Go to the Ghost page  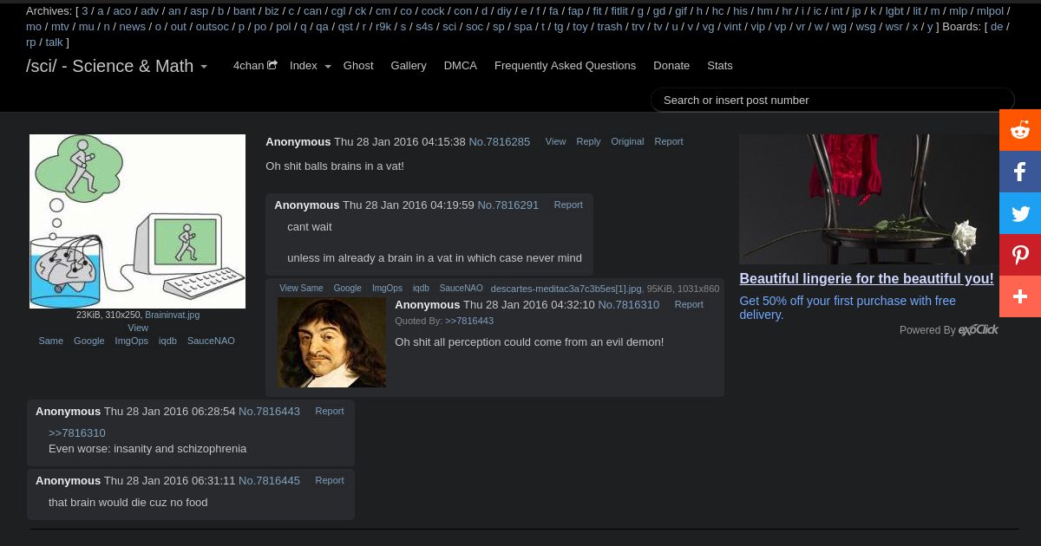point(358,65)
